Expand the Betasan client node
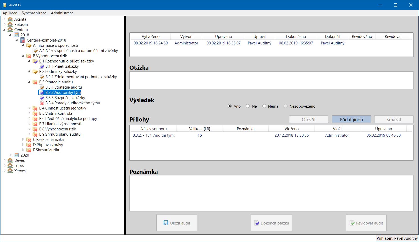419x242 pixels. pos(4,24)
